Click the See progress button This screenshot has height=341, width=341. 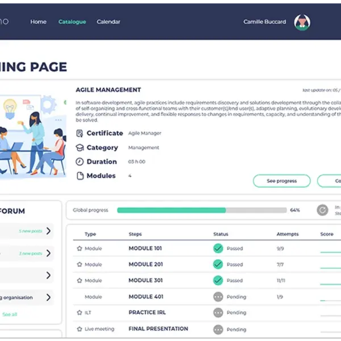pyautogui.click(x=282, y=181)
